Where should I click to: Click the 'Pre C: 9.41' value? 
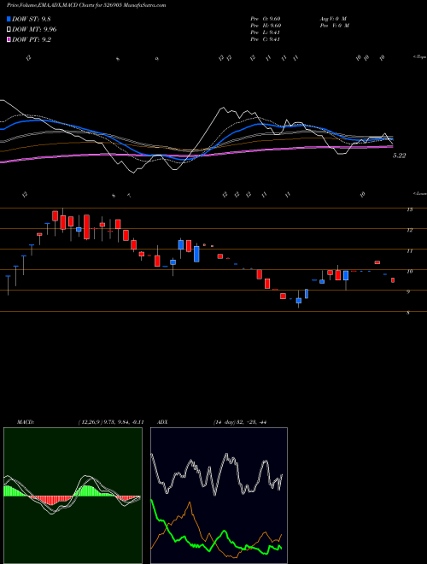tap(266, 39)
